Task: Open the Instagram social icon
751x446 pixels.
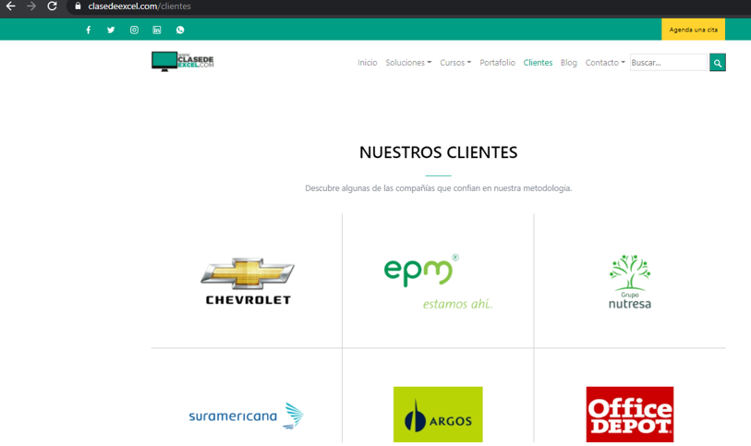Action: (x=134, y=30)
